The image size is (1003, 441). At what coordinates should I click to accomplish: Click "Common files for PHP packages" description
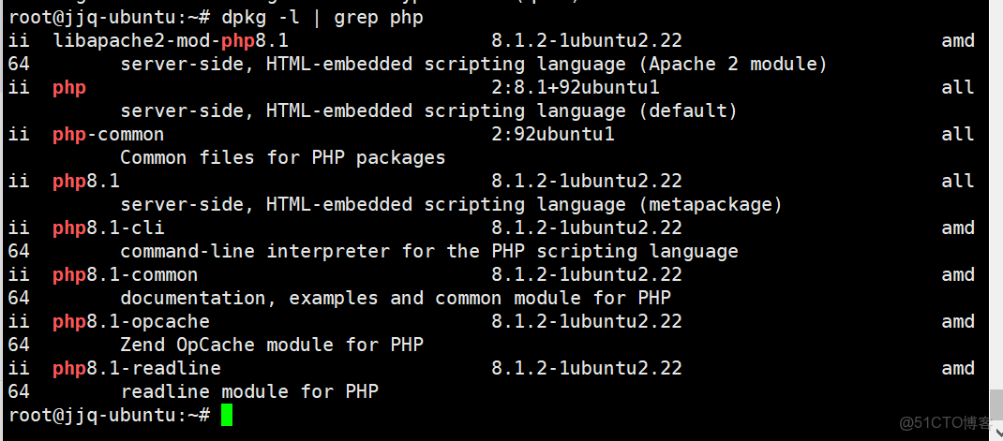click(282, 158)
